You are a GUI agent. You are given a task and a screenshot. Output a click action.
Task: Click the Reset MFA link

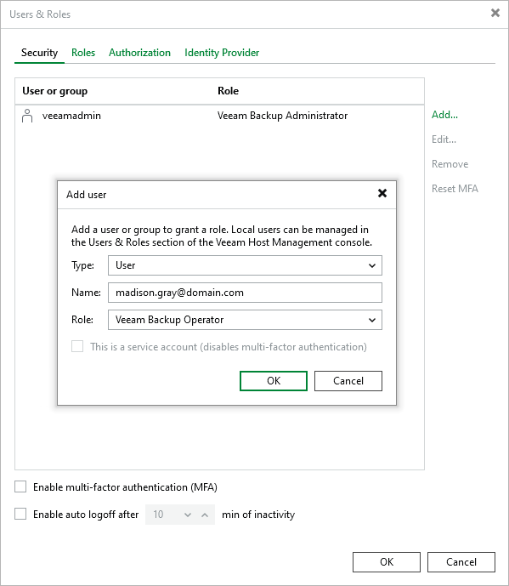click(x=455, y=189)
